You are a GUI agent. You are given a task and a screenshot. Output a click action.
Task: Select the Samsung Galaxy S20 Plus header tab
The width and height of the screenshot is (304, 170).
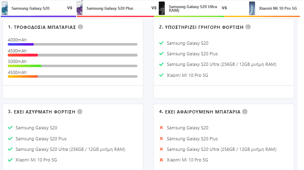(110, 8)
